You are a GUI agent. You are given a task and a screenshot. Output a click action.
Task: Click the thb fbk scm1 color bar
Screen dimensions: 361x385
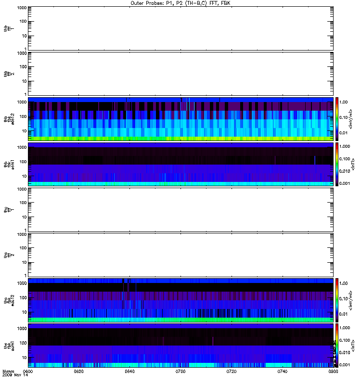click(337, 164)
